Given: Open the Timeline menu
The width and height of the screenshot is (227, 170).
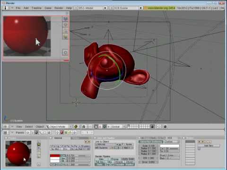Looking at the screenshot, I should coord(36,8).
